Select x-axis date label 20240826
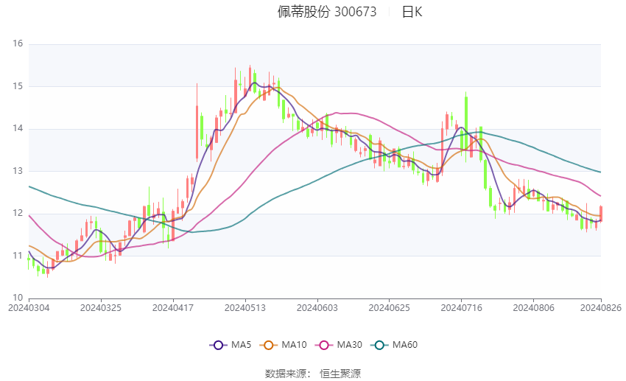 point(601,308)
